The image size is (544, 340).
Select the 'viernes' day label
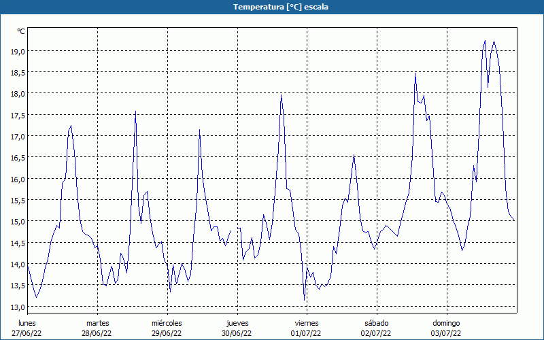(x=307, y=323)
